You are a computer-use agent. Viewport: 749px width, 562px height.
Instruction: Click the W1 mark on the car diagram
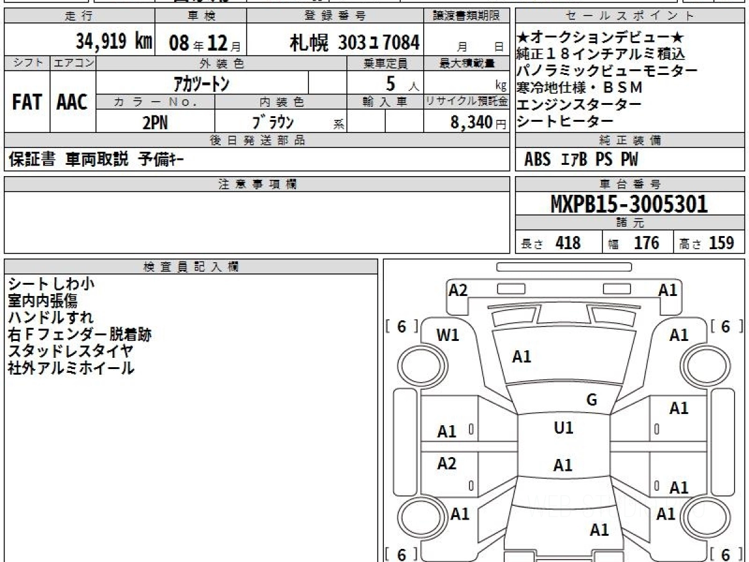[448, 335]
